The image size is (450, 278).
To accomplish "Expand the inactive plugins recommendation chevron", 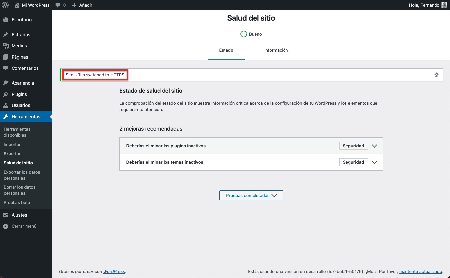I will tap(374, 146).
